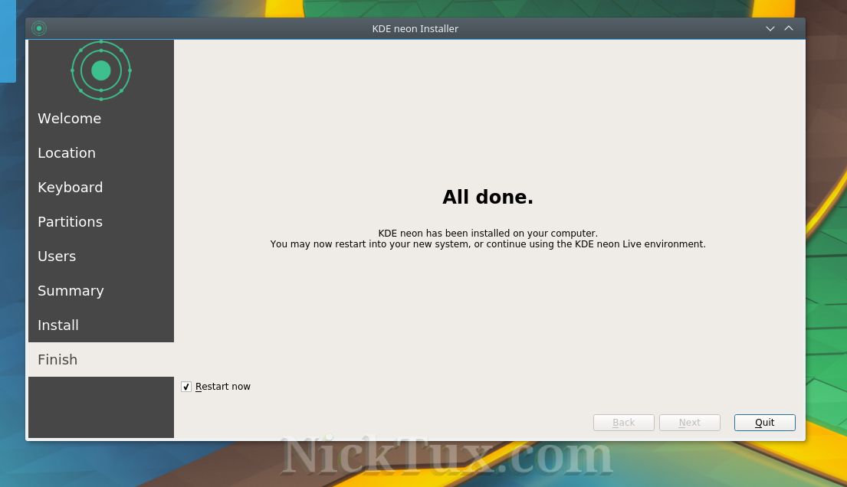
Task: Click the greyed-out Next button
Action: tap(689, 423)
